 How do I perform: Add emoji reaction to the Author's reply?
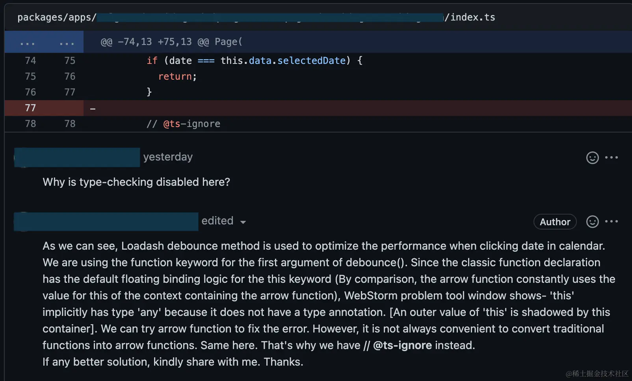[592, 222]
